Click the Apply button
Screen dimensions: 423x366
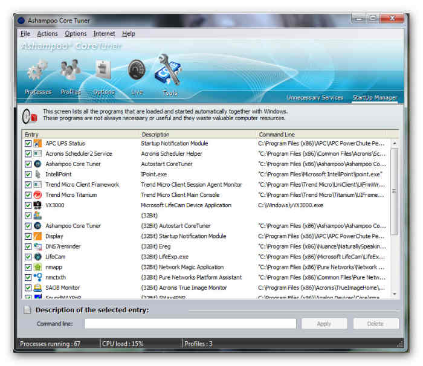tap(324, 324)
